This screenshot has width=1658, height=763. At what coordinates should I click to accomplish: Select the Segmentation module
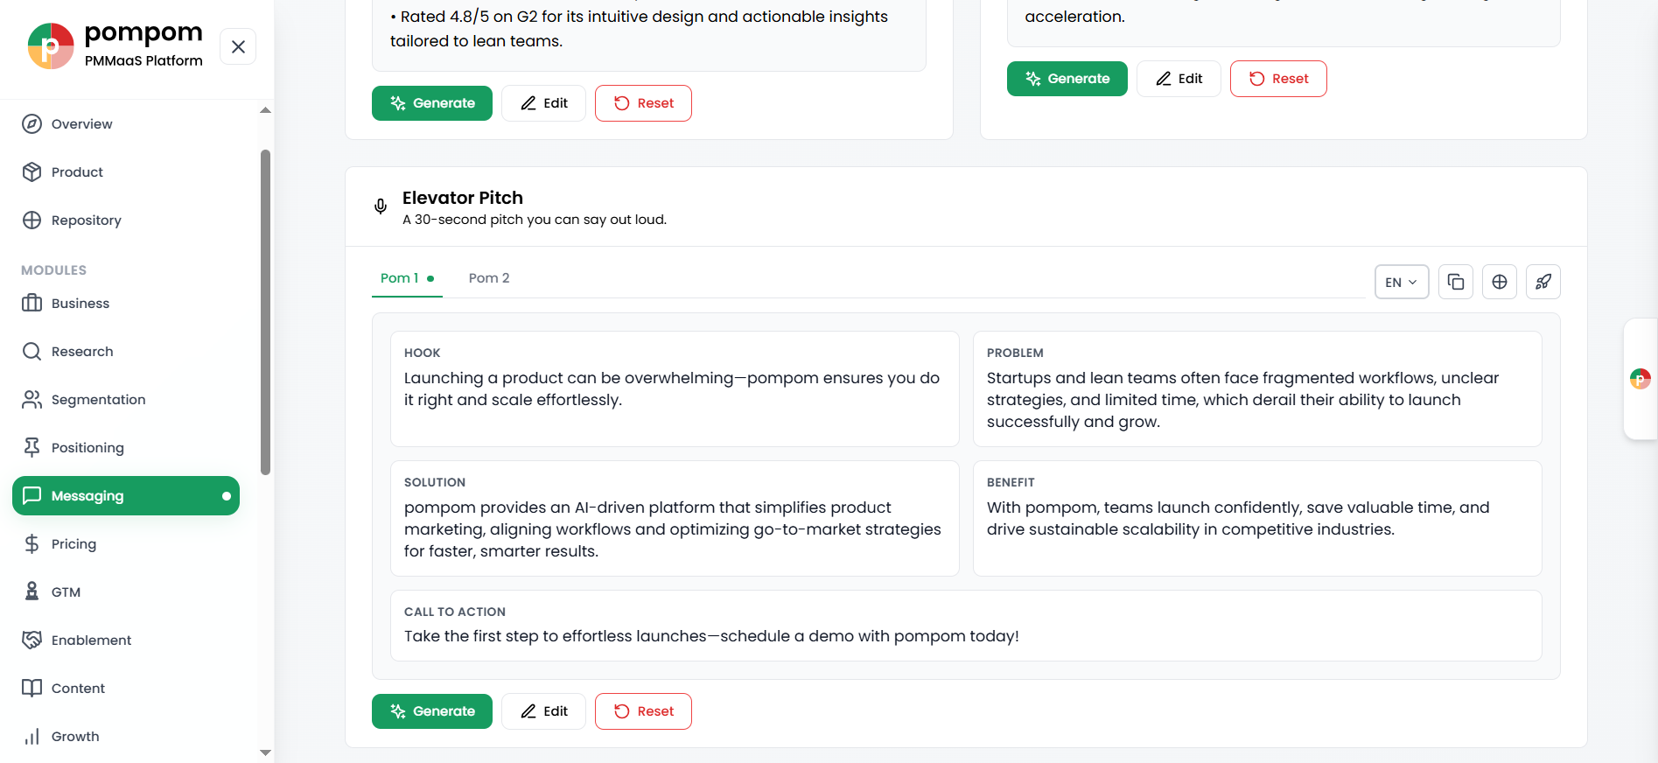(126, 400)
